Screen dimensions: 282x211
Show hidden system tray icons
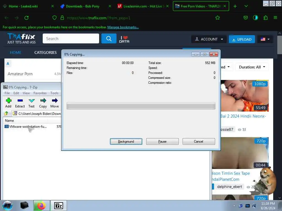234,206
